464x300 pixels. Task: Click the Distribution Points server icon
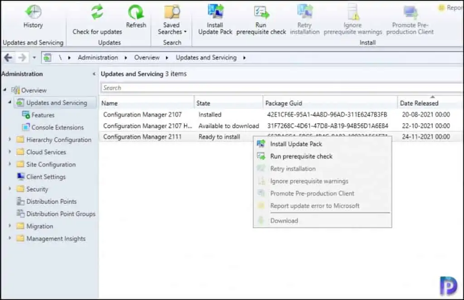tap(20, 201)
